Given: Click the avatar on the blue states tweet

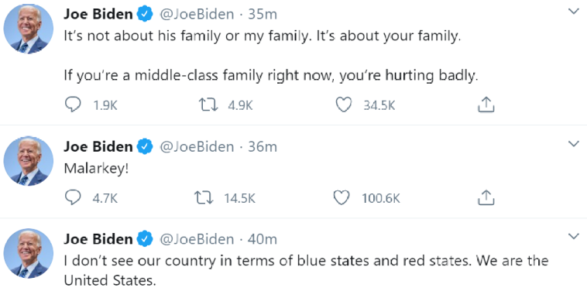Looking at the screenshot, I should [x=29, y=254].
